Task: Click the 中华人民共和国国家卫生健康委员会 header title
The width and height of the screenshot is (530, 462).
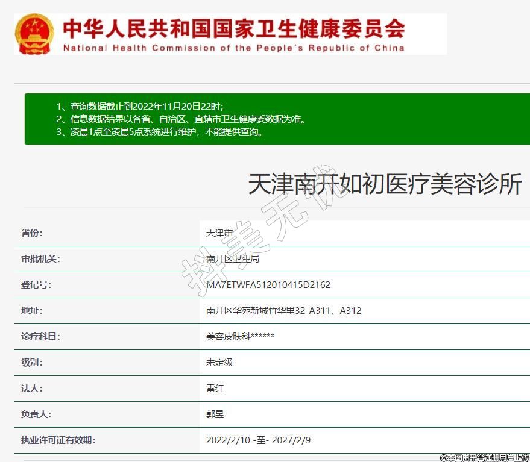Action: 233,28
